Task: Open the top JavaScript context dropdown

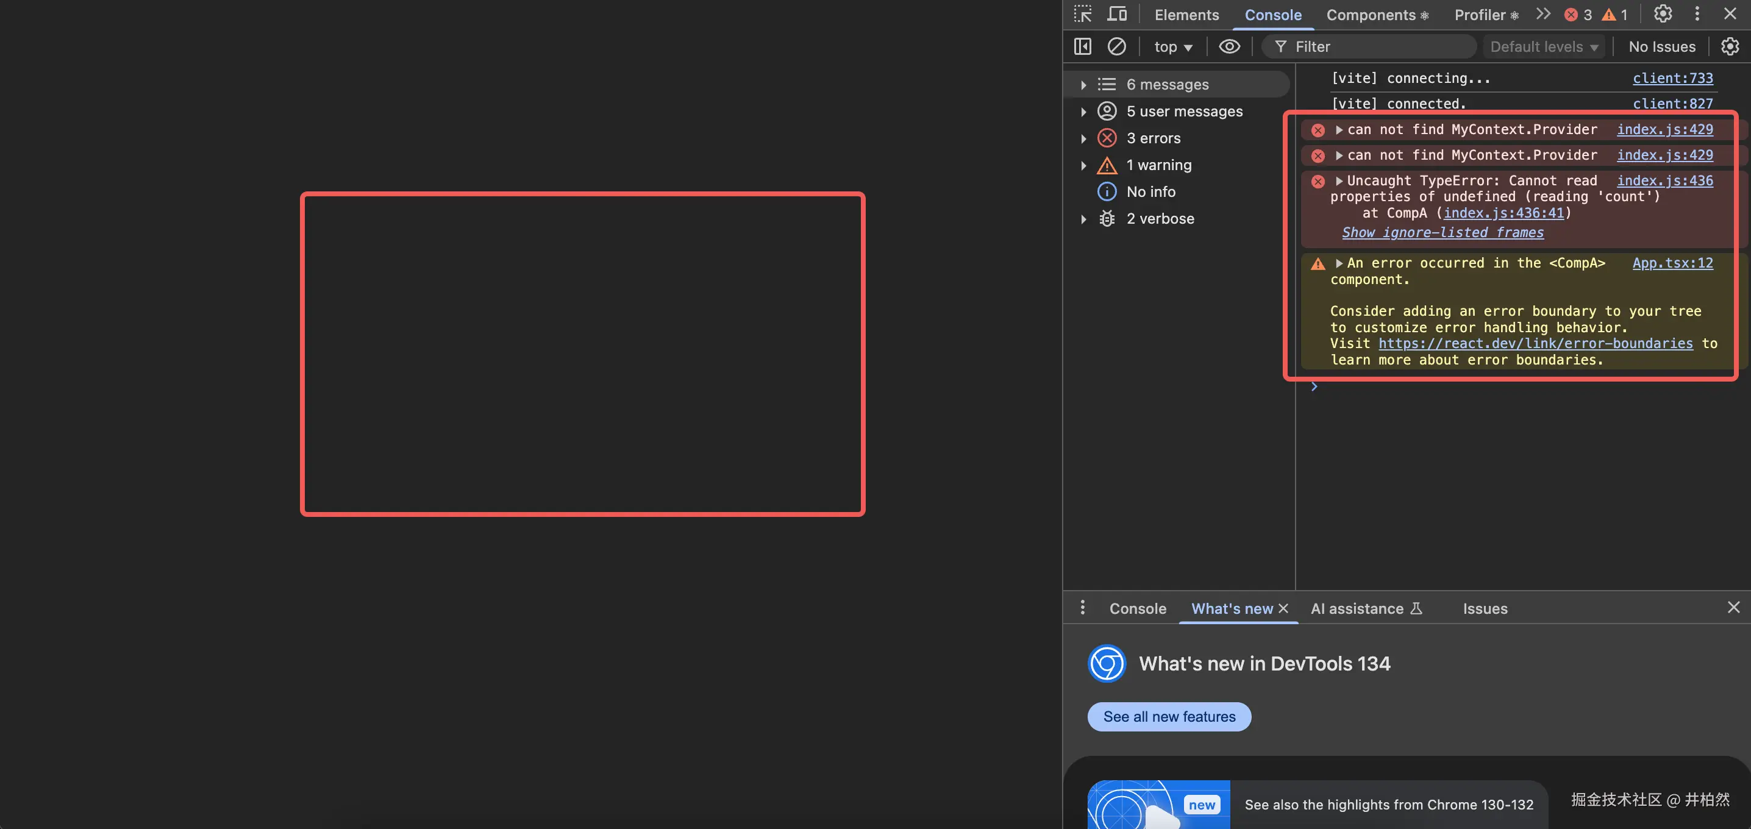Action: click(x=1173, y=47)
